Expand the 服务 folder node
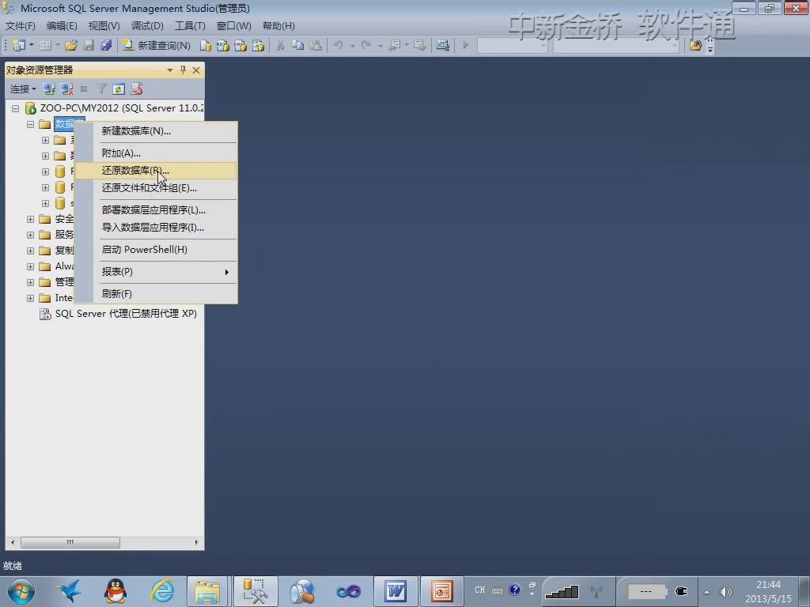 point(31,235)
